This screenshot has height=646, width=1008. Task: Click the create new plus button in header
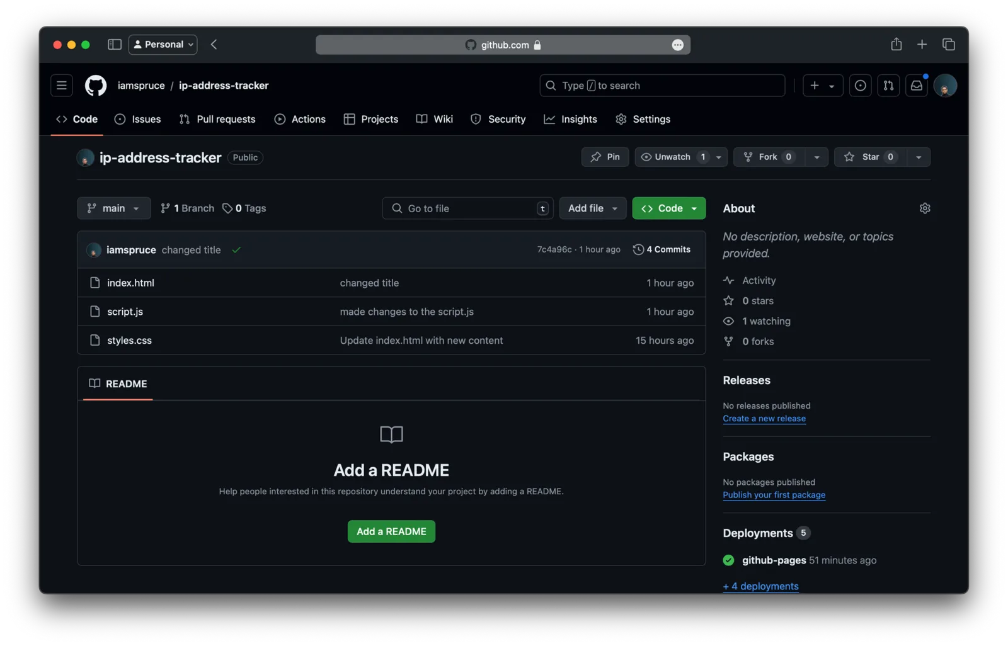tap(822, 86)
